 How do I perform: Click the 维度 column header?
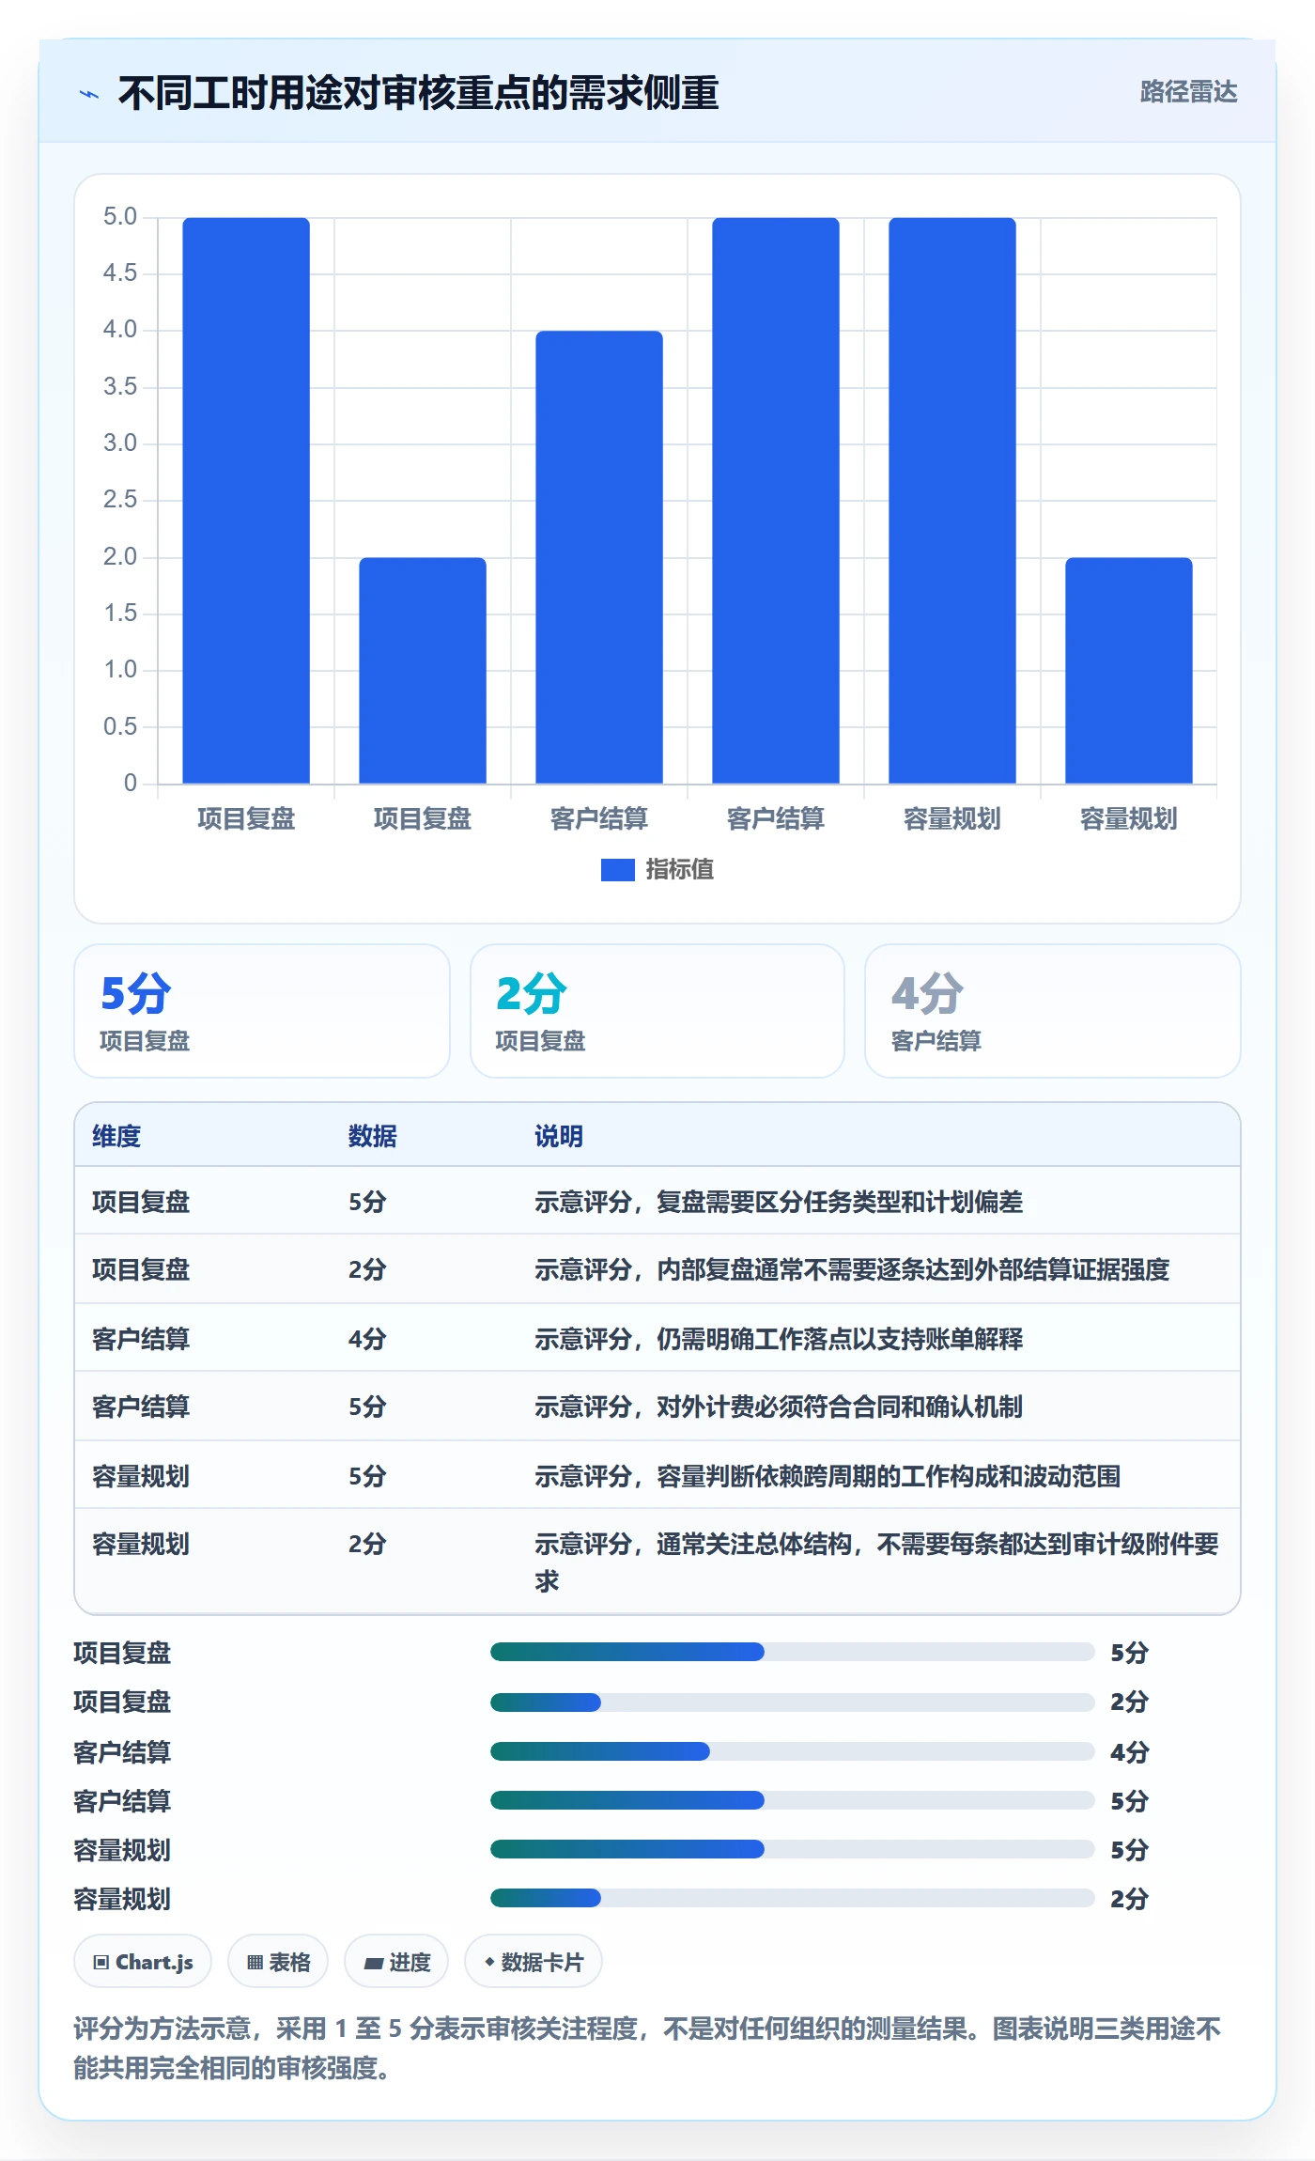click(x=116, y=1137)
